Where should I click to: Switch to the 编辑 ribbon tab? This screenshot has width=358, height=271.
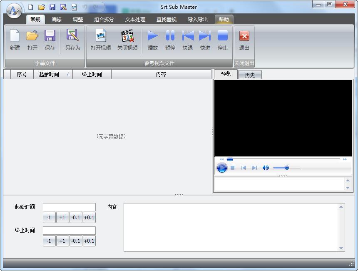click(57, 20)
